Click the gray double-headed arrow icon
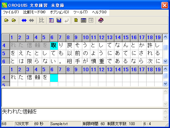Viewport: 170px width, 128px height. pyautogui.click(x=31, y=20)
